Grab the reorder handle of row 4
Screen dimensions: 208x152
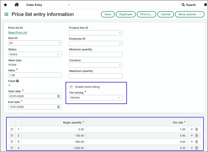(12, 148)
